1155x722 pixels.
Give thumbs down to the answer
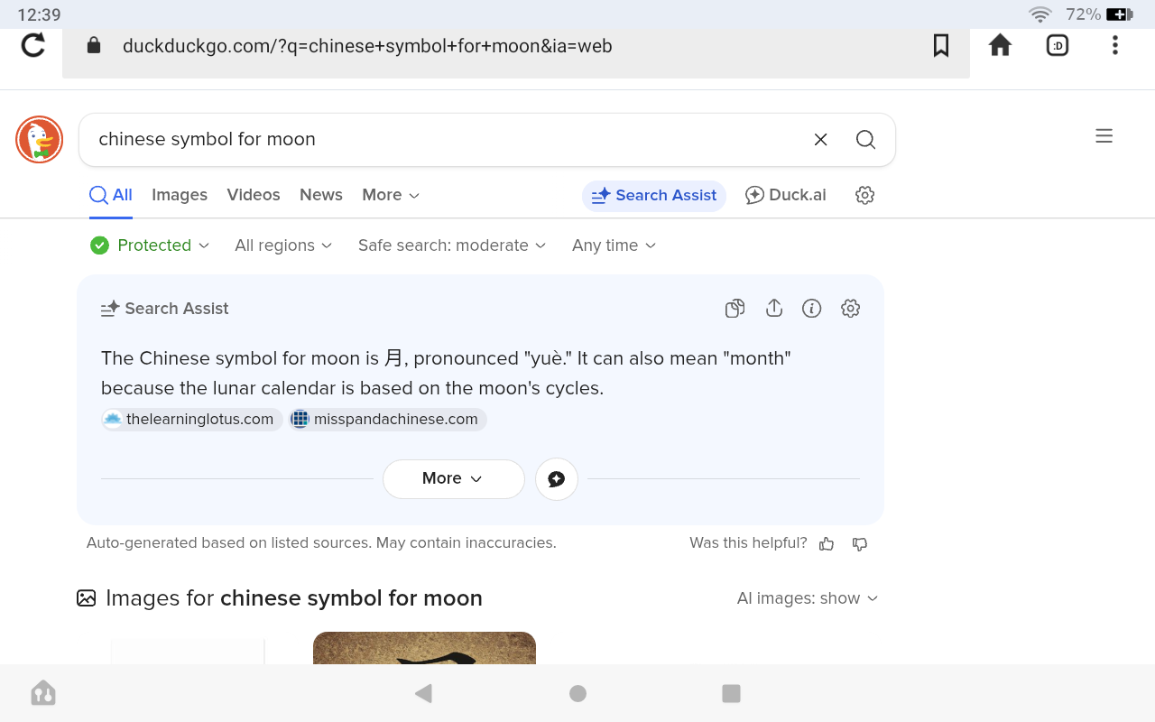coord(860,543)
